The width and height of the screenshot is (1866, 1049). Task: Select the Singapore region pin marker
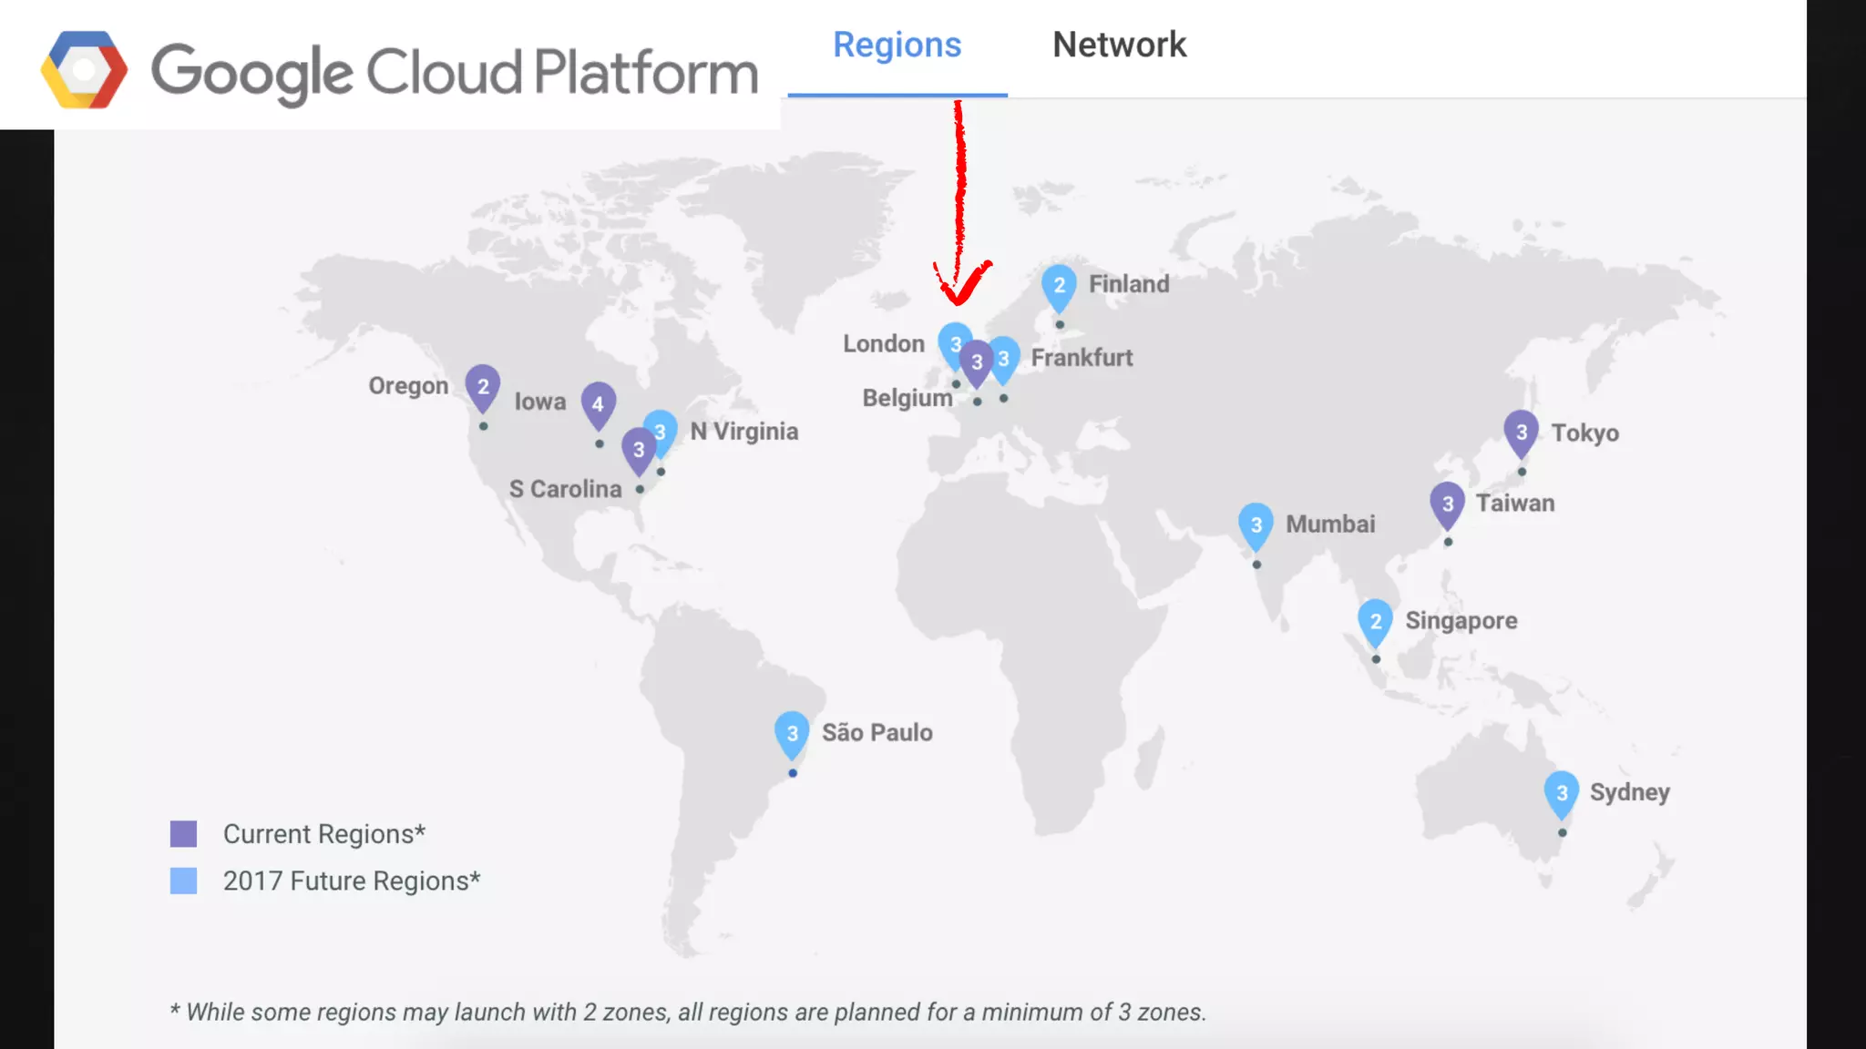(x=1375, y=621)
